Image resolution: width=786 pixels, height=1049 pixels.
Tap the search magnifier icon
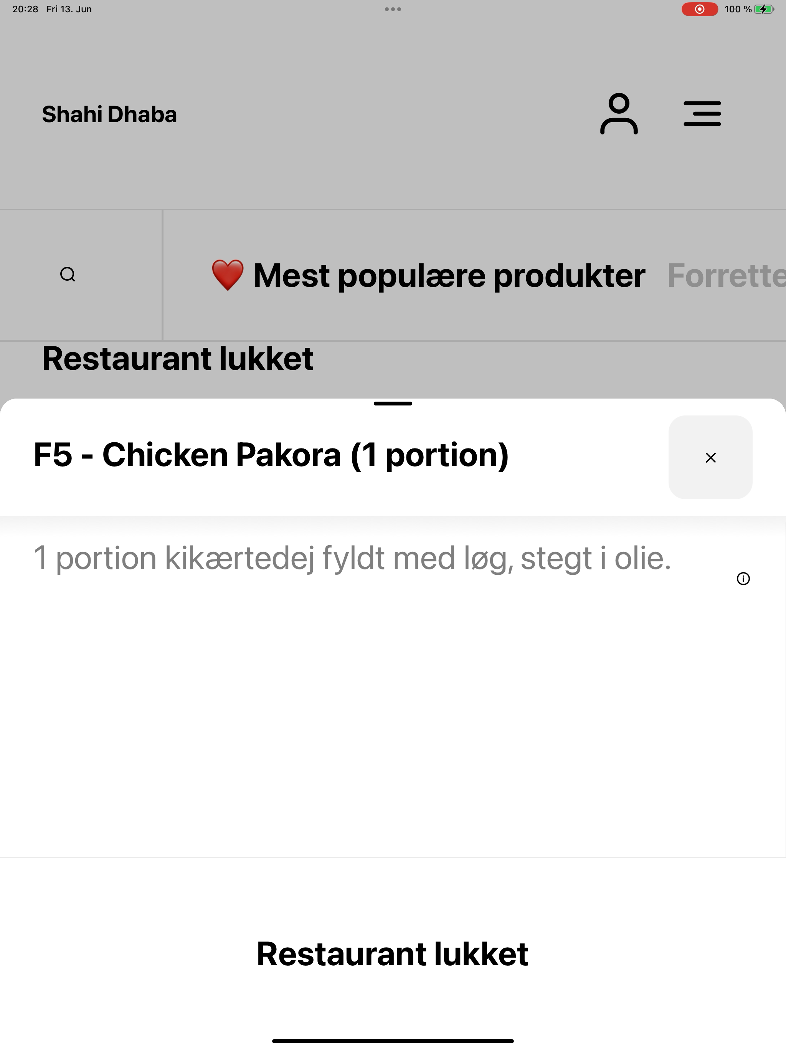pos(68,275)
